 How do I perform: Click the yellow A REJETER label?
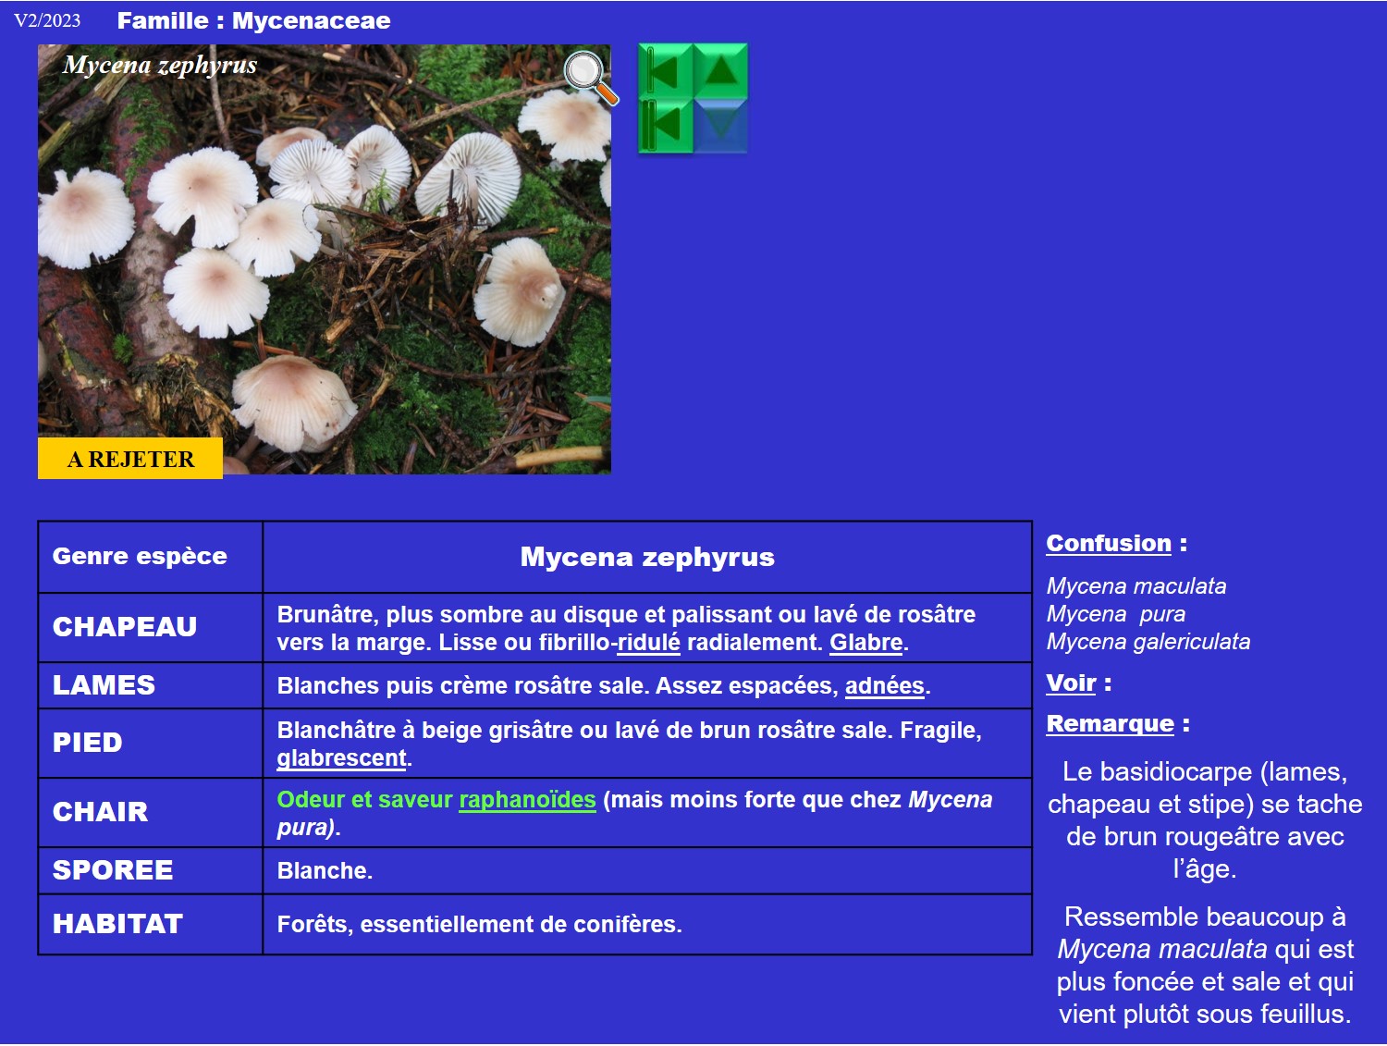coord(130,459)
